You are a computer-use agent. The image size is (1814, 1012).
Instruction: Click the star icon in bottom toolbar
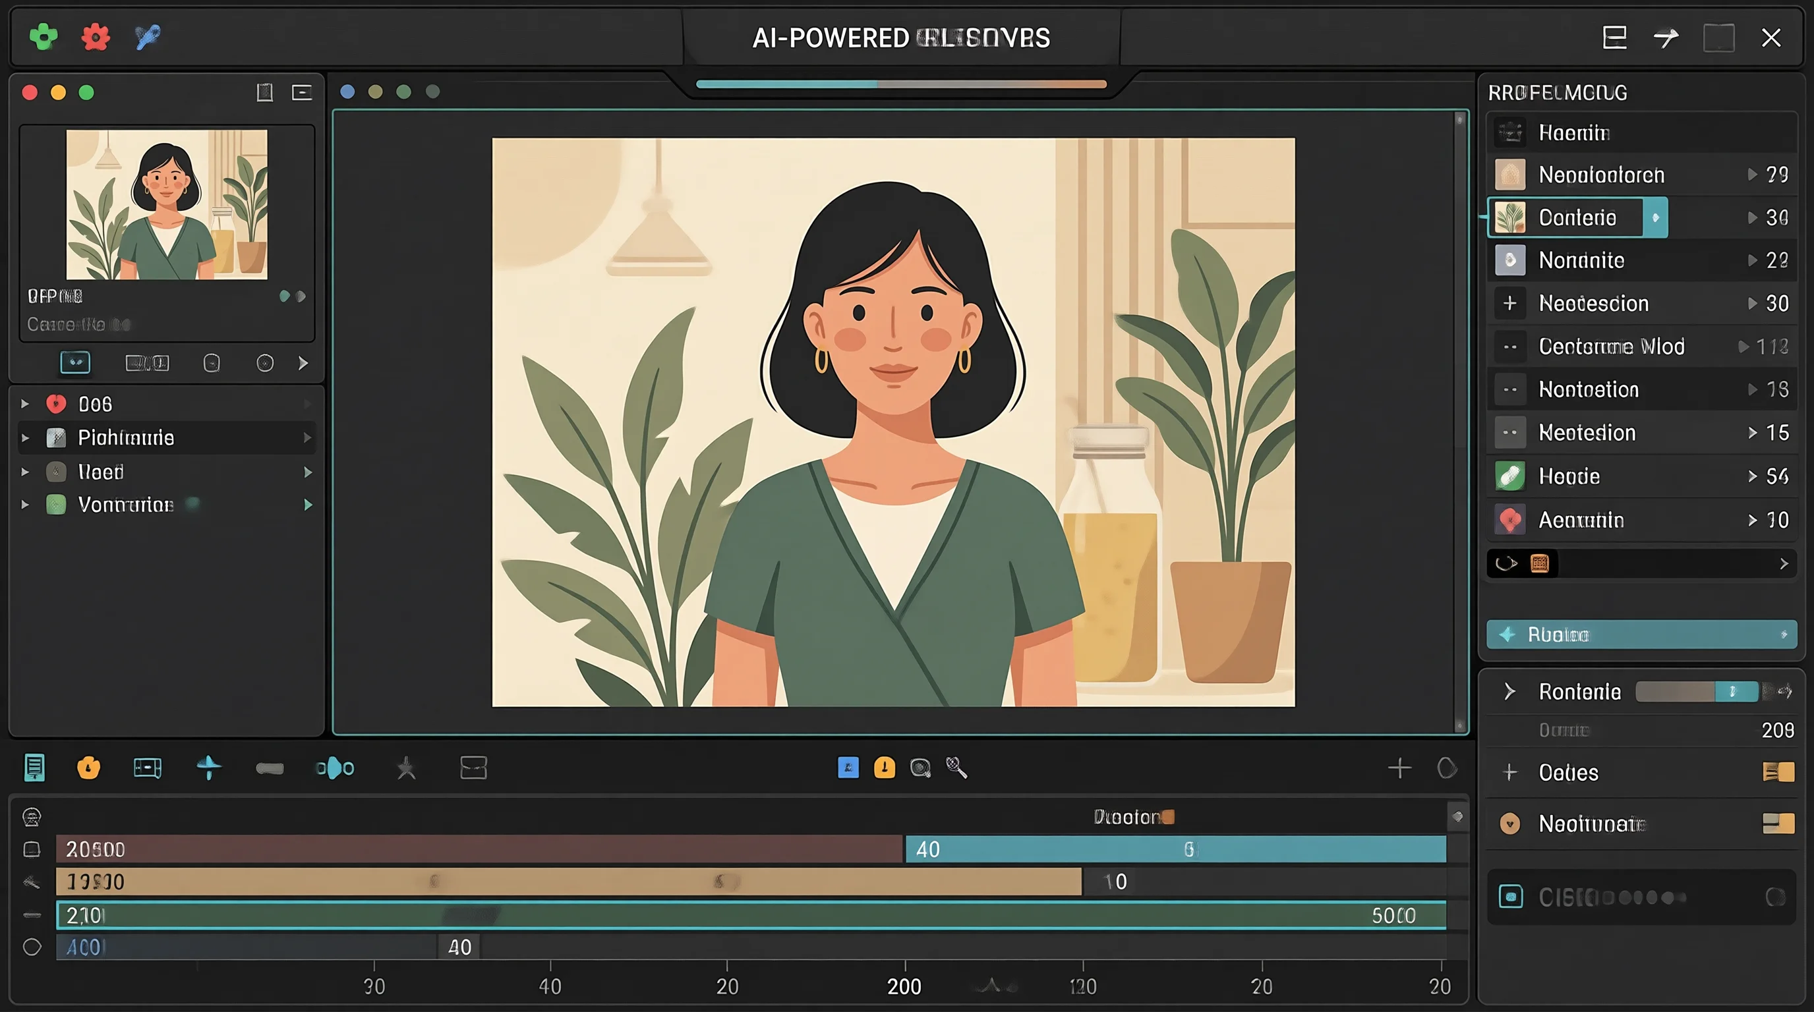[406, 768]
